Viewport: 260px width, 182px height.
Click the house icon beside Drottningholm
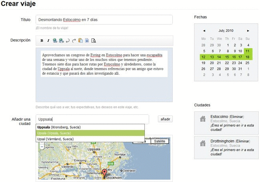point(203,143)
